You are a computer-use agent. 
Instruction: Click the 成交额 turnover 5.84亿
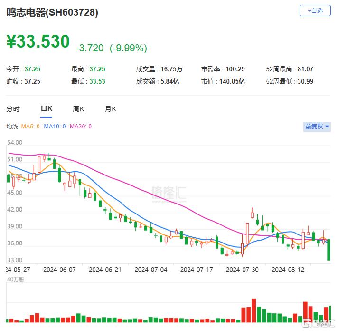170,81
